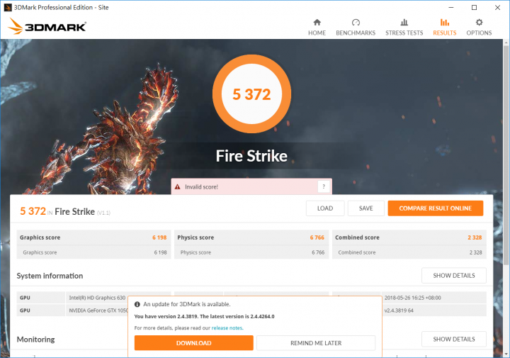Show details for System information
The image size is (510, 358).
[454, 276]
